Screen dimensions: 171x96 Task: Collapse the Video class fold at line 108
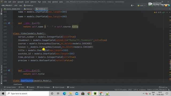12,33
